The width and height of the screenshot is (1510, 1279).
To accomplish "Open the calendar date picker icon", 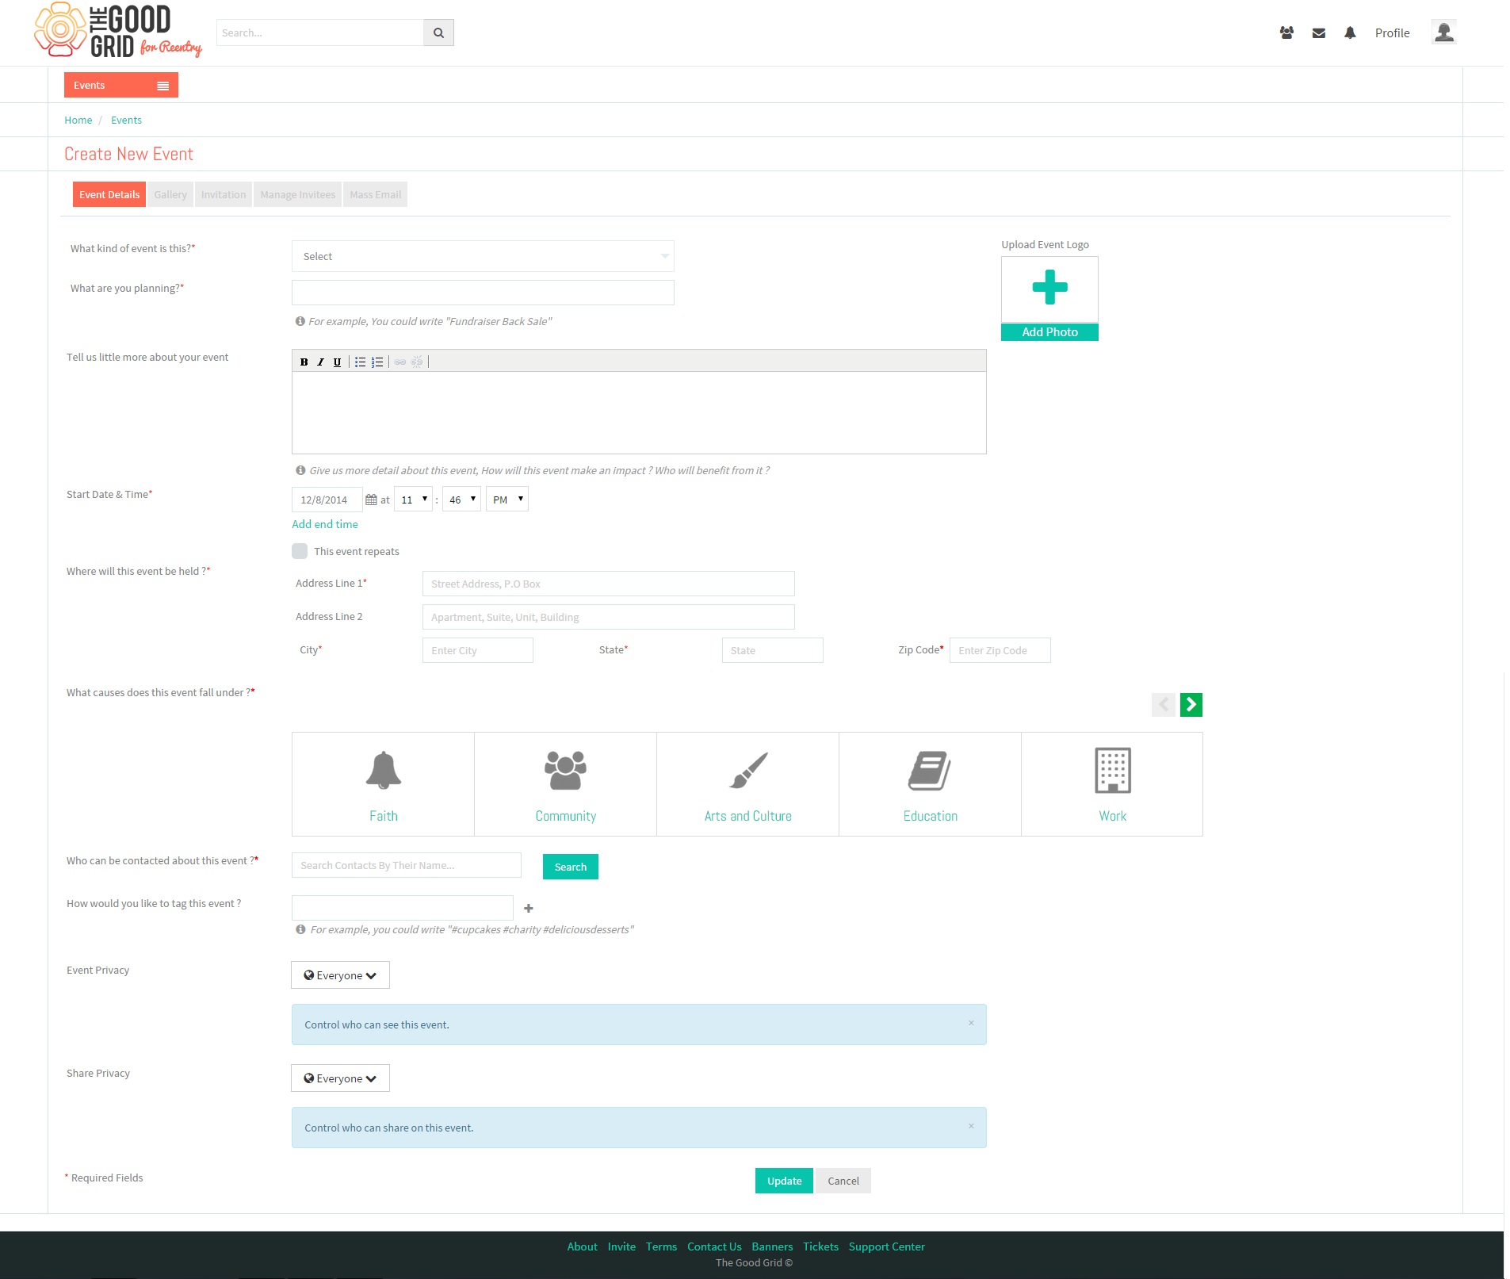I will (x=371, y=500).
